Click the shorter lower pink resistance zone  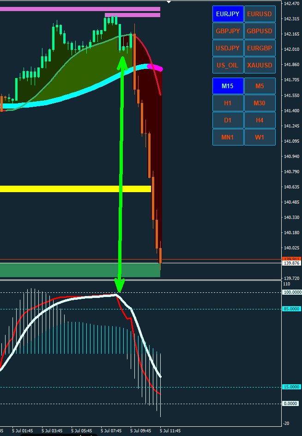[x=133, y=15]
